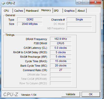This screenshot has width=104, height=99.
Task: Open the Caches tab
Action: coord(19,11)
